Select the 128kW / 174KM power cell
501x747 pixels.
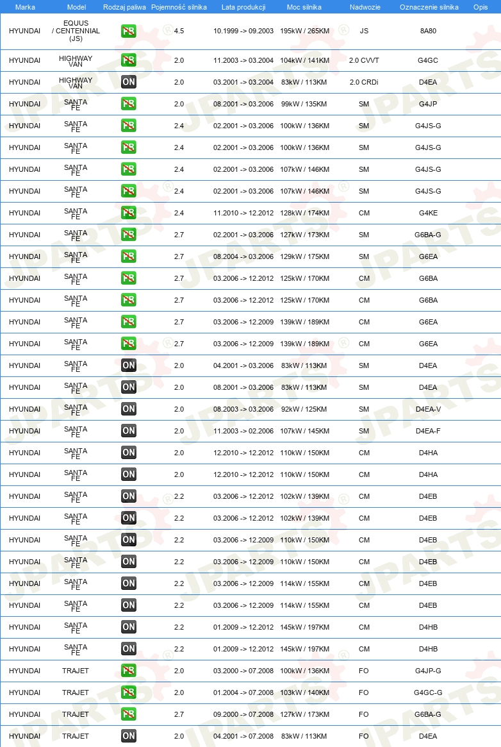[304, 213]
